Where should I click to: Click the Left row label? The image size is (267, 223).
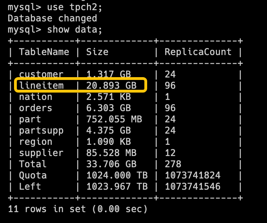[x=30, y=187]
